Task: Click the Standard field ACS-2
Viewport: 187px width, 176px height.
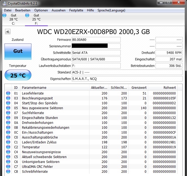Action: point(127,72)
